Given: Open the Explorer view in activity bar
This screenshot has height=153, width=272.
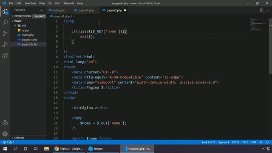Looking at the screenshot, I should tap(5, 11).
